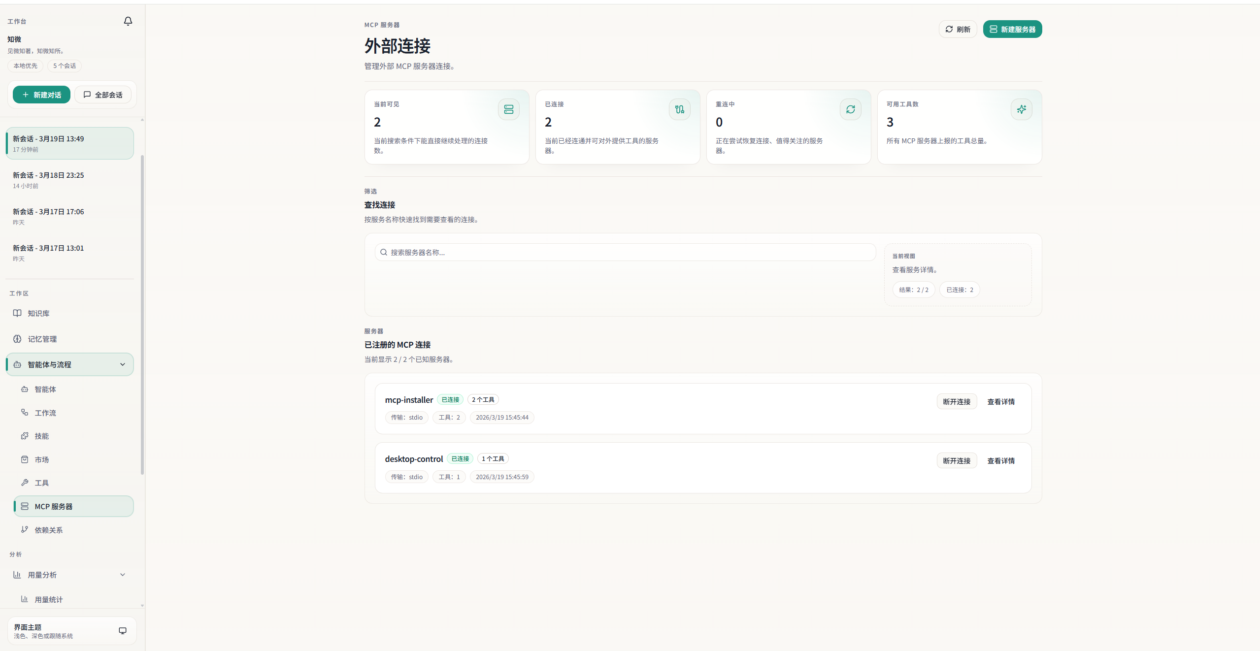Screen dimensions: 1260x651
Task: Open 记忆管理 in the sidebar
Action: pos(42,339)
